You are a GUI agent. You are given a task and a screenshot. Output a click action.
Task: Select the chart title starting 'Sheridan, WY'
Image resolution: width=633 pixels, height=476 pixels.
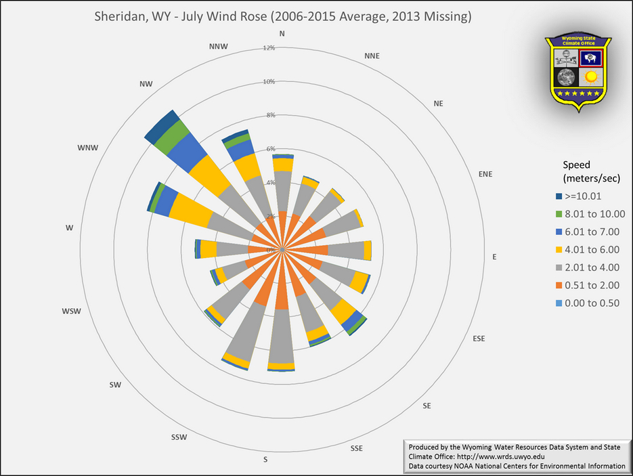click(x=282, y=16)
